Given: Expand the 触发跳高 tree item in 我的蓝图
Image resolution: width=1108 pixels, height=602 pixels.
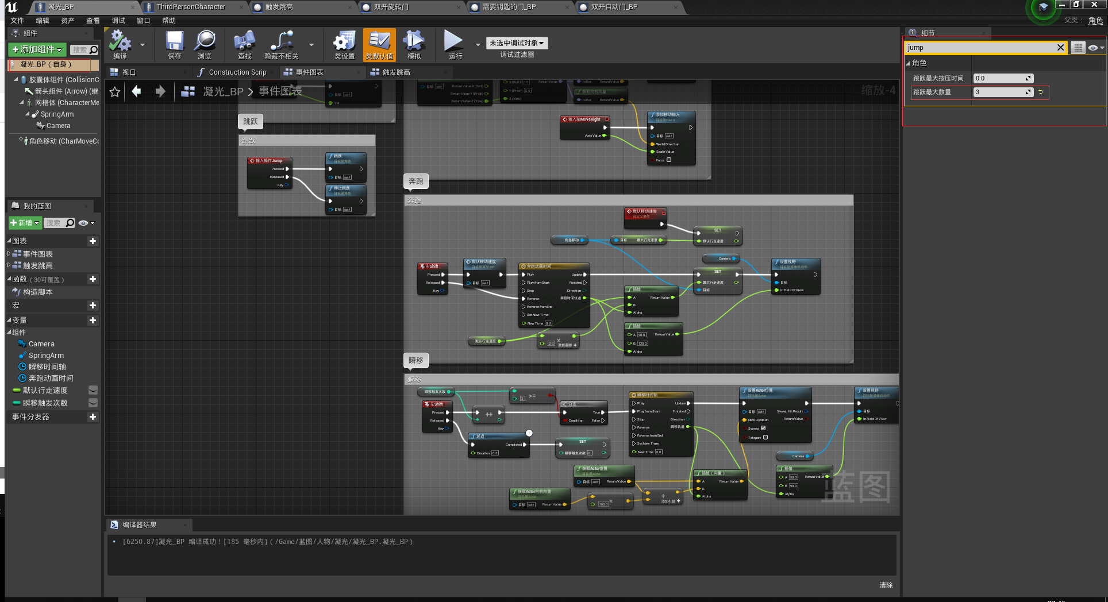Looking at the screenshot, I should point(9,265).
